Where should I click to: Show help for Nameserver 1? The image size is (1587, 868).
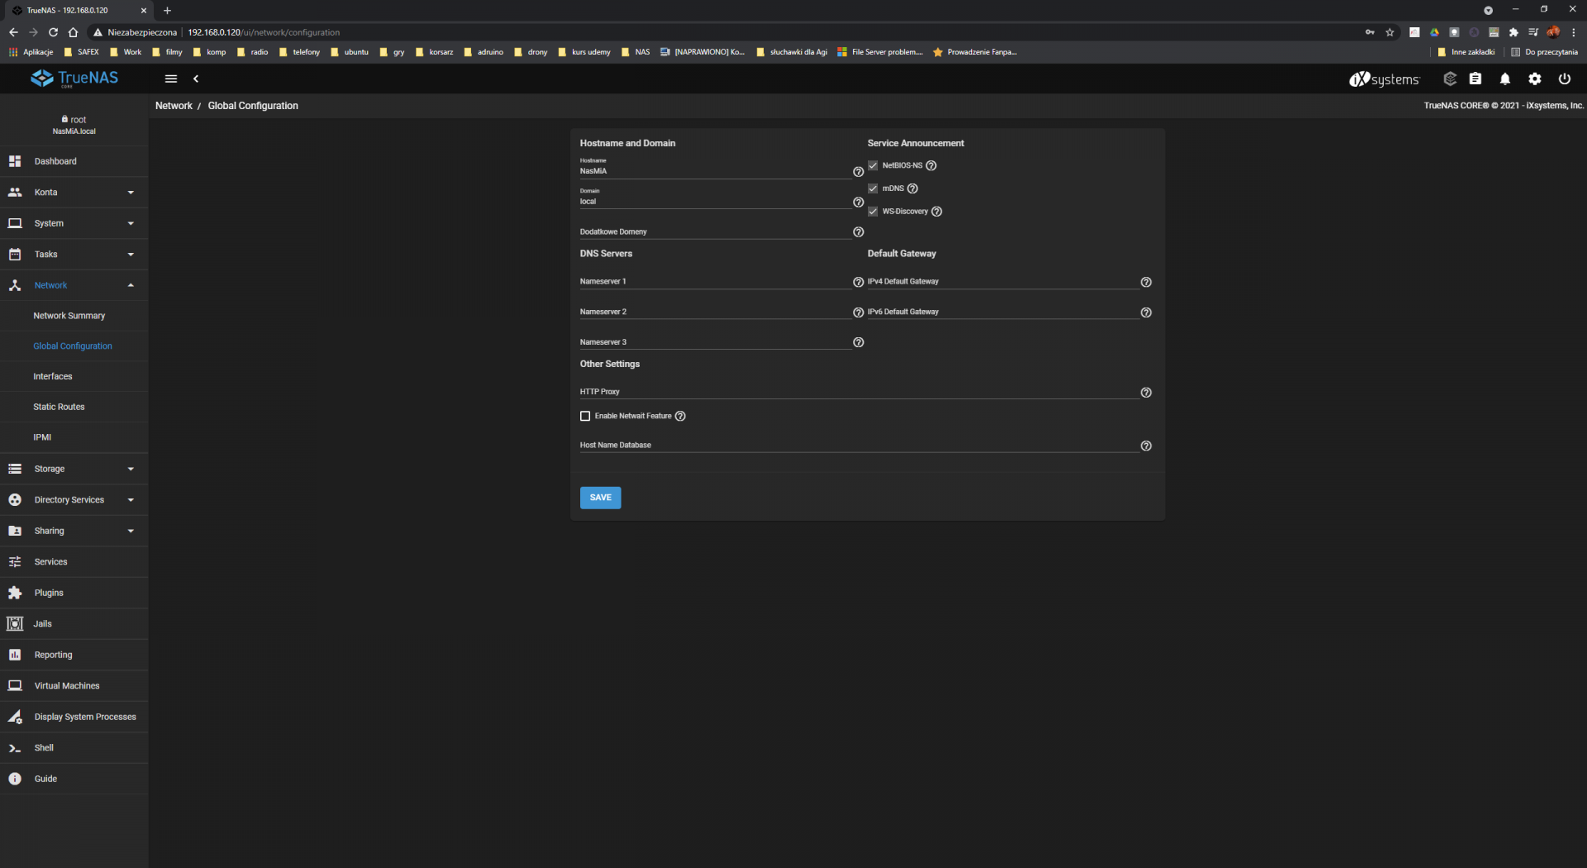pos(858,282)
